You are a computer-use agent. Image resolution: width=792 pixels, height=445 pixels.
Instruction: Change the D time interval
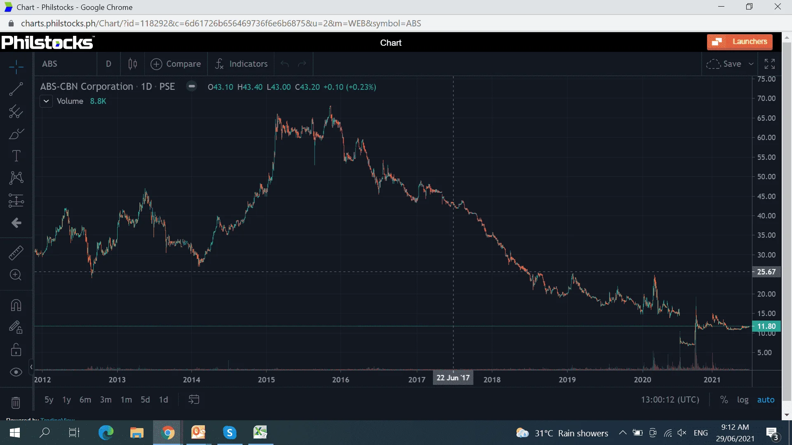click(x=108, y=64)
